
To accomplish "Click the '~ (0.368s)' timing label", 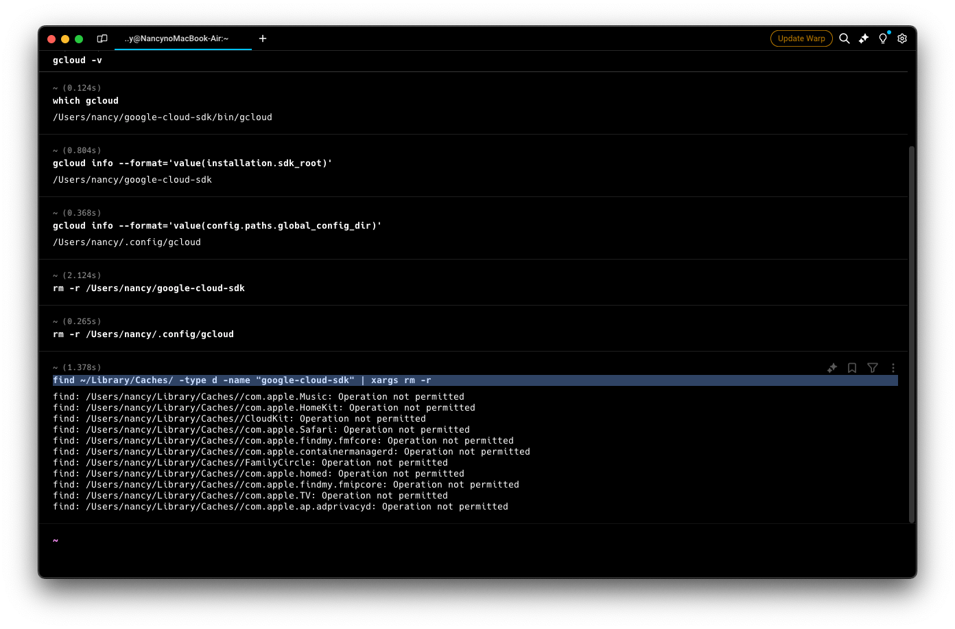I will (77, 213).
